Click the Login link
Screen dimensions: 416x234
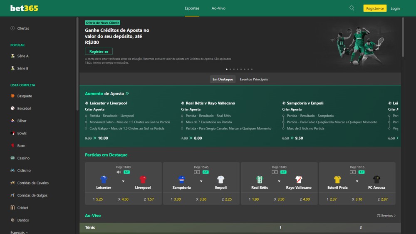(395, 8)
